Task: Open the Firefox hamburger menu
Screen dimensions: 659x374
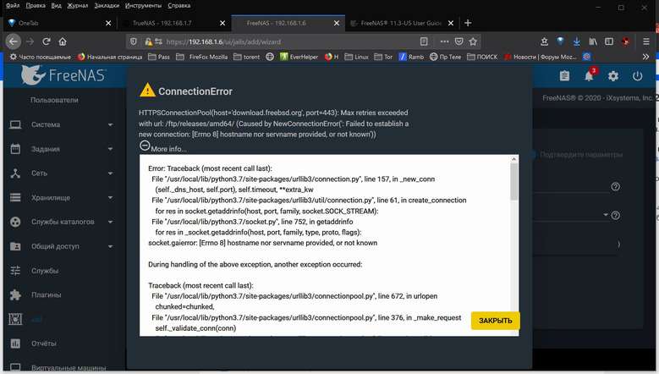Action: (x=646, y=41)
